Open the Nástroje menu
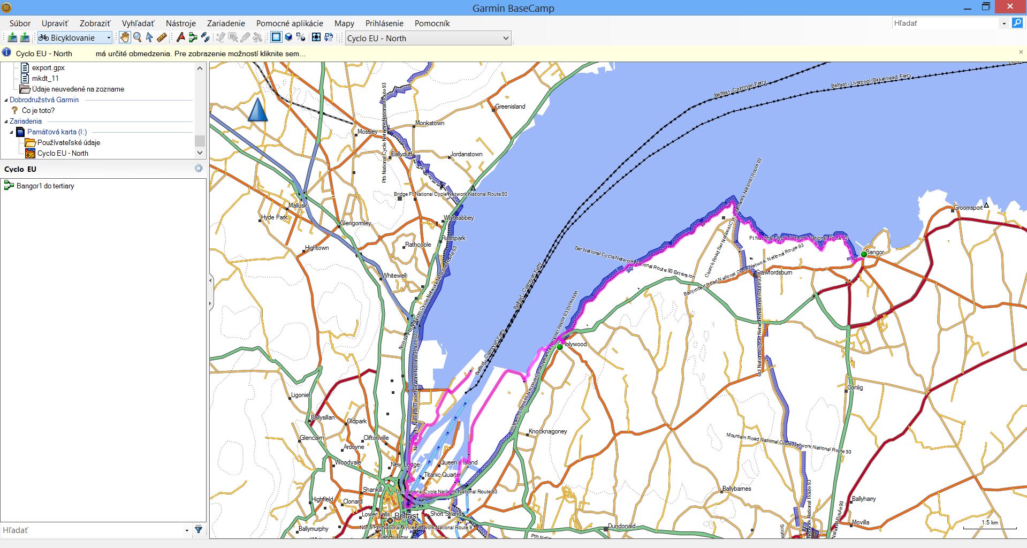1027x548 pixels. pyautogui.click(x=181, y=23)
